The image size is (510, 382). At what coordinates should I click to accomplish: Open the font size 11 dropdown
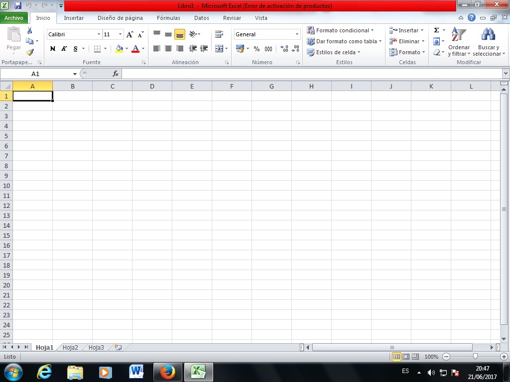(x=120, y=34)
